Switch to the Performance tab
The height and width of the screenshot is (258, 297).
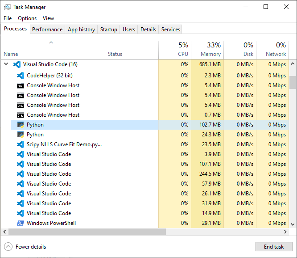pyautogui.click(x=47, y=30)
